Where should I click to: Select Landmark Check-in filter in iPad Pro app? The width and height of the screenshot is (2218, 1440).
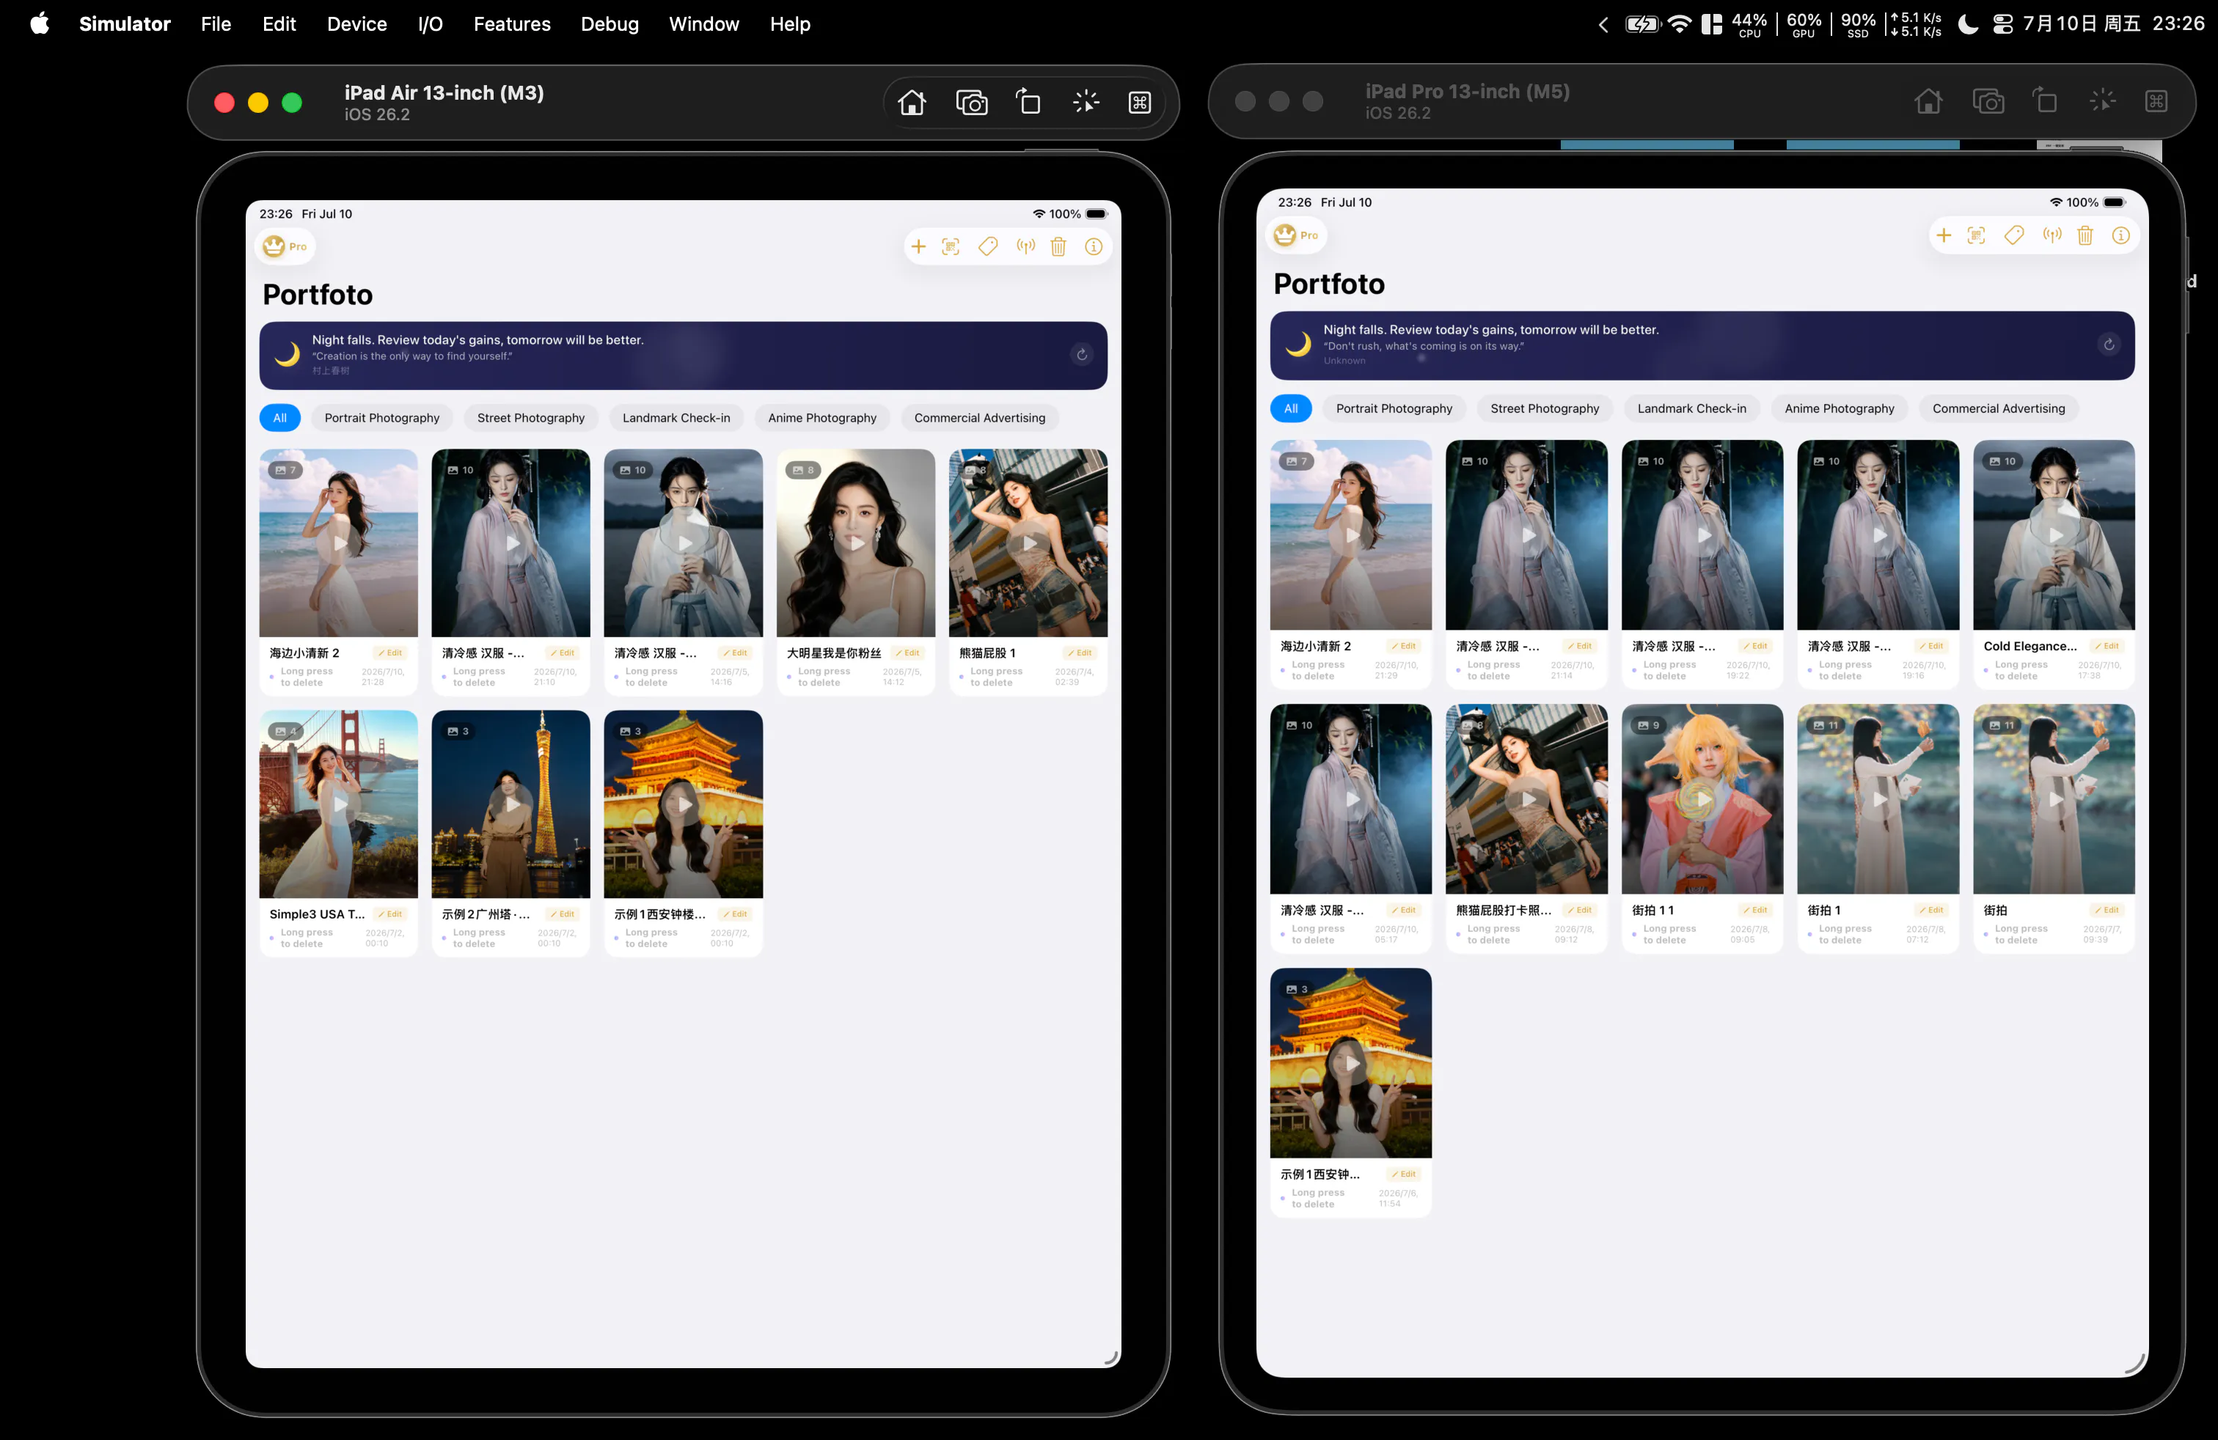(x=1691, y=409)
